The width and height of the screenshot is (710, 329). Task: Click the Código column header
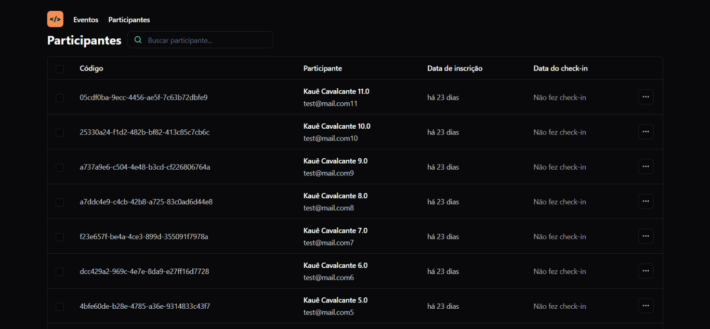pos(91,68)
